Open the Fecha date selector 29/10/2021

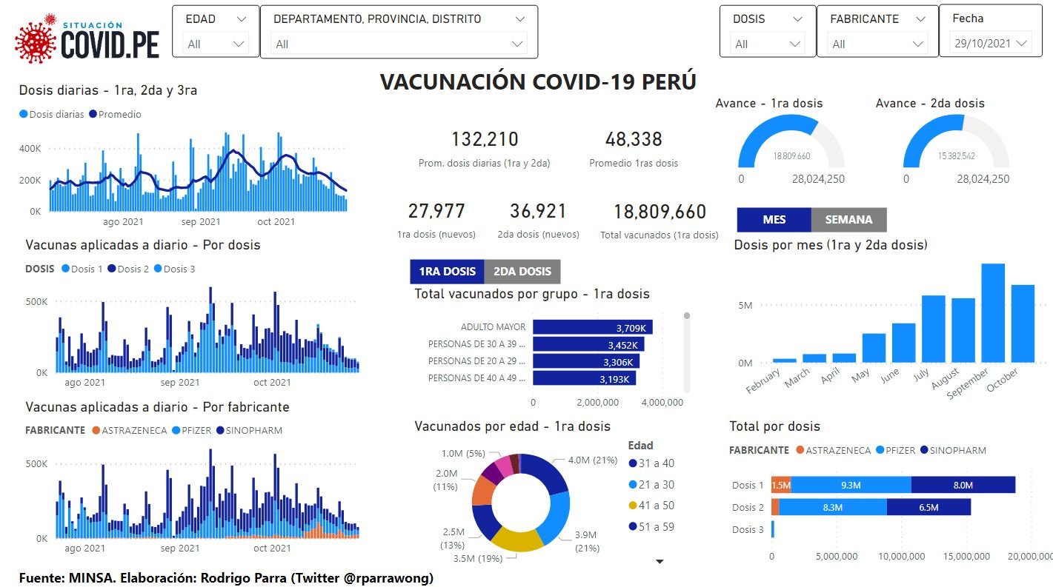tap(991, 44)
